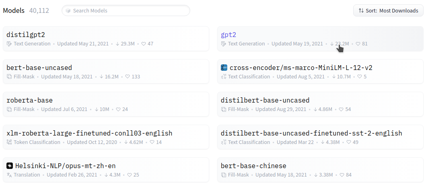Click the download arrow icon on distilgpt2 card
This screenshot has height=185, width=426.
[x=117, y=44]
